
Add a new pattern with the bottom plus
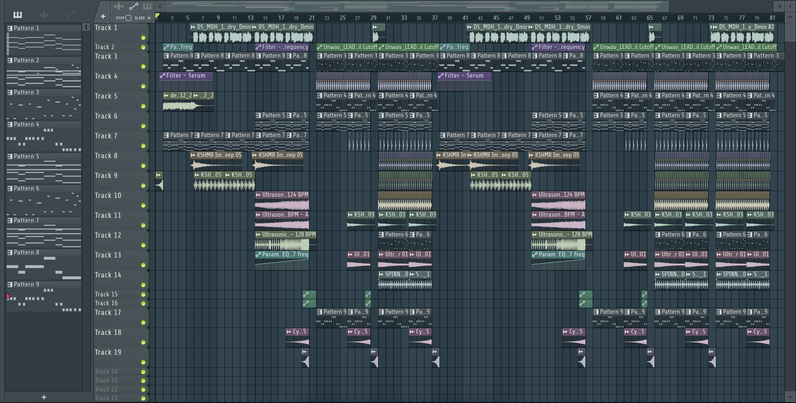44,397
